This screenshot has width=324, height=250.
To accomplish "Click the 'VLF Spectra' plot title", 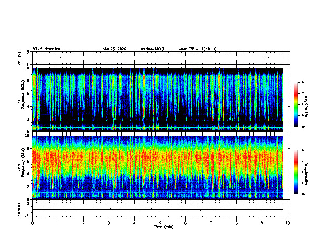I will 46,49.
